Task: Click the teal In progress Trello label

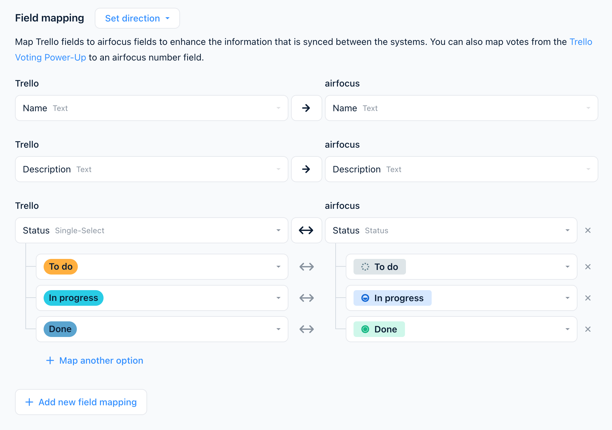Action: pos(74,298)
